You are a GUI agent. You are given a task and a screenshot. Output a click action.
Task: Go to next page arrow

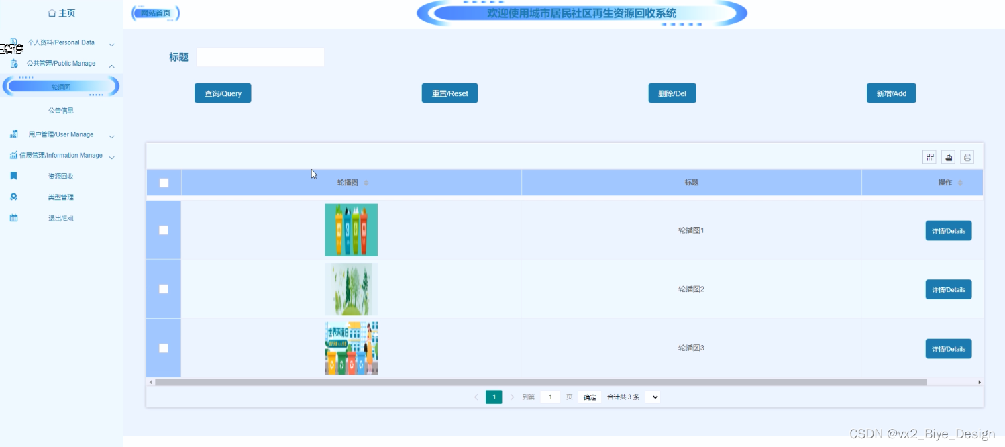(x=513, y=397)
